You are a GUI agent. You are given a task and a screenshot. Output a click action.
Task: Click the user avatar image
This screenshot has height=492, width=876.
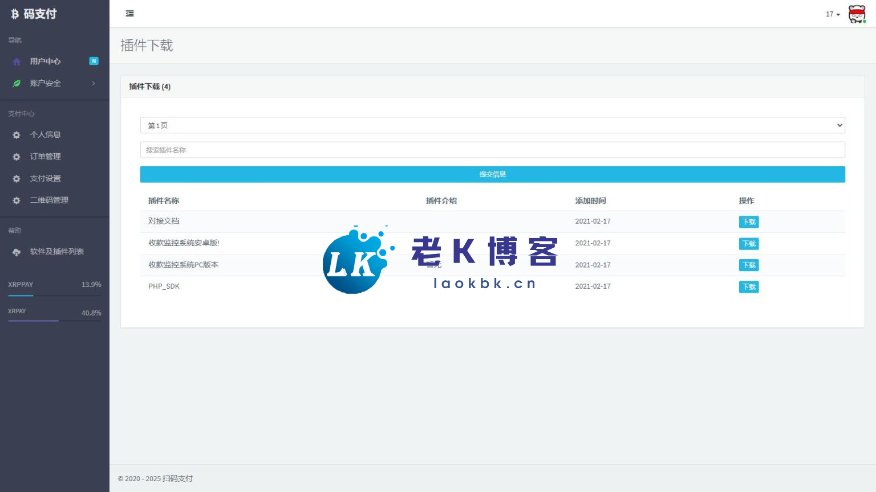click(857, 14)
